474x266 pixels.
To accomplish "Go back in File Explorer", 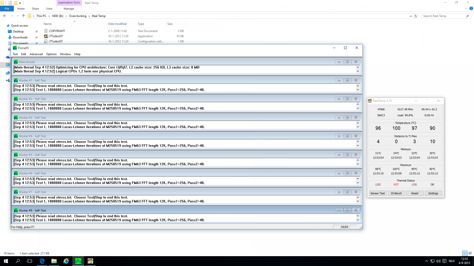I will coord(5,16).
